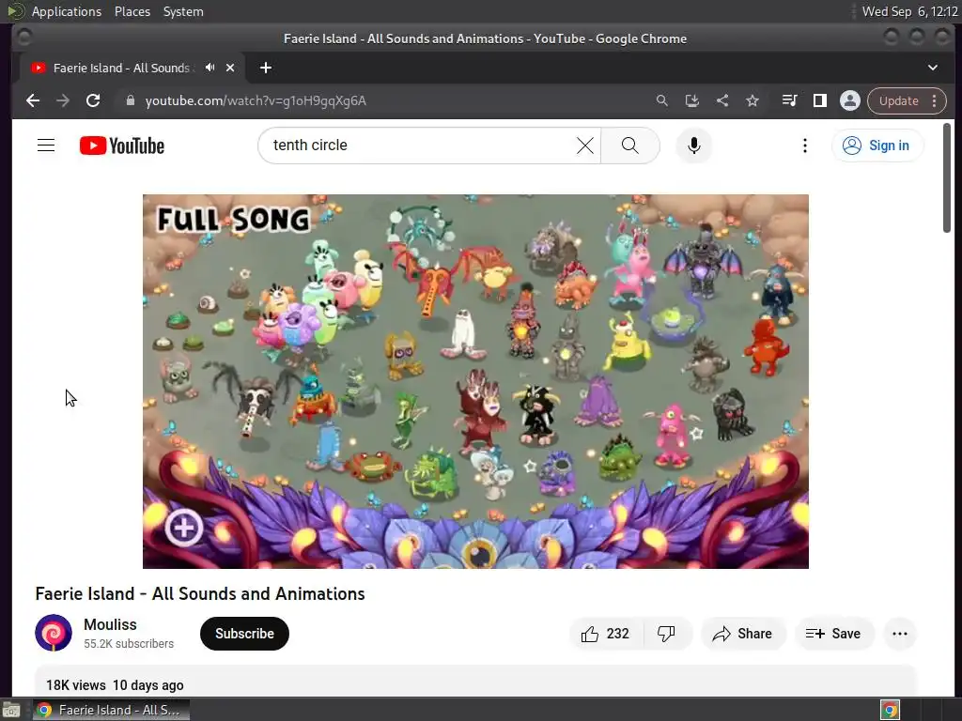Mute the tab via its speaker icon
962x721 pixels.
[209, 68]
